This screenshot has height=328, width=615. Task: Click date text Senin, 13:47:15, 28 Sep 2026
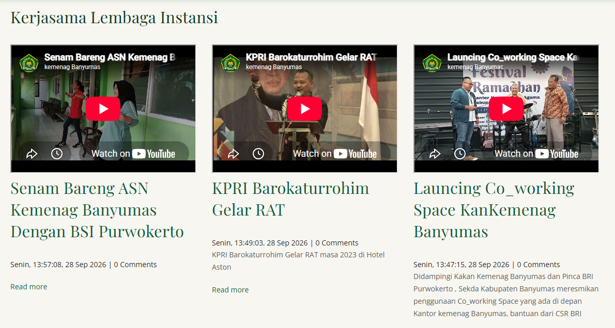(462, 265)
